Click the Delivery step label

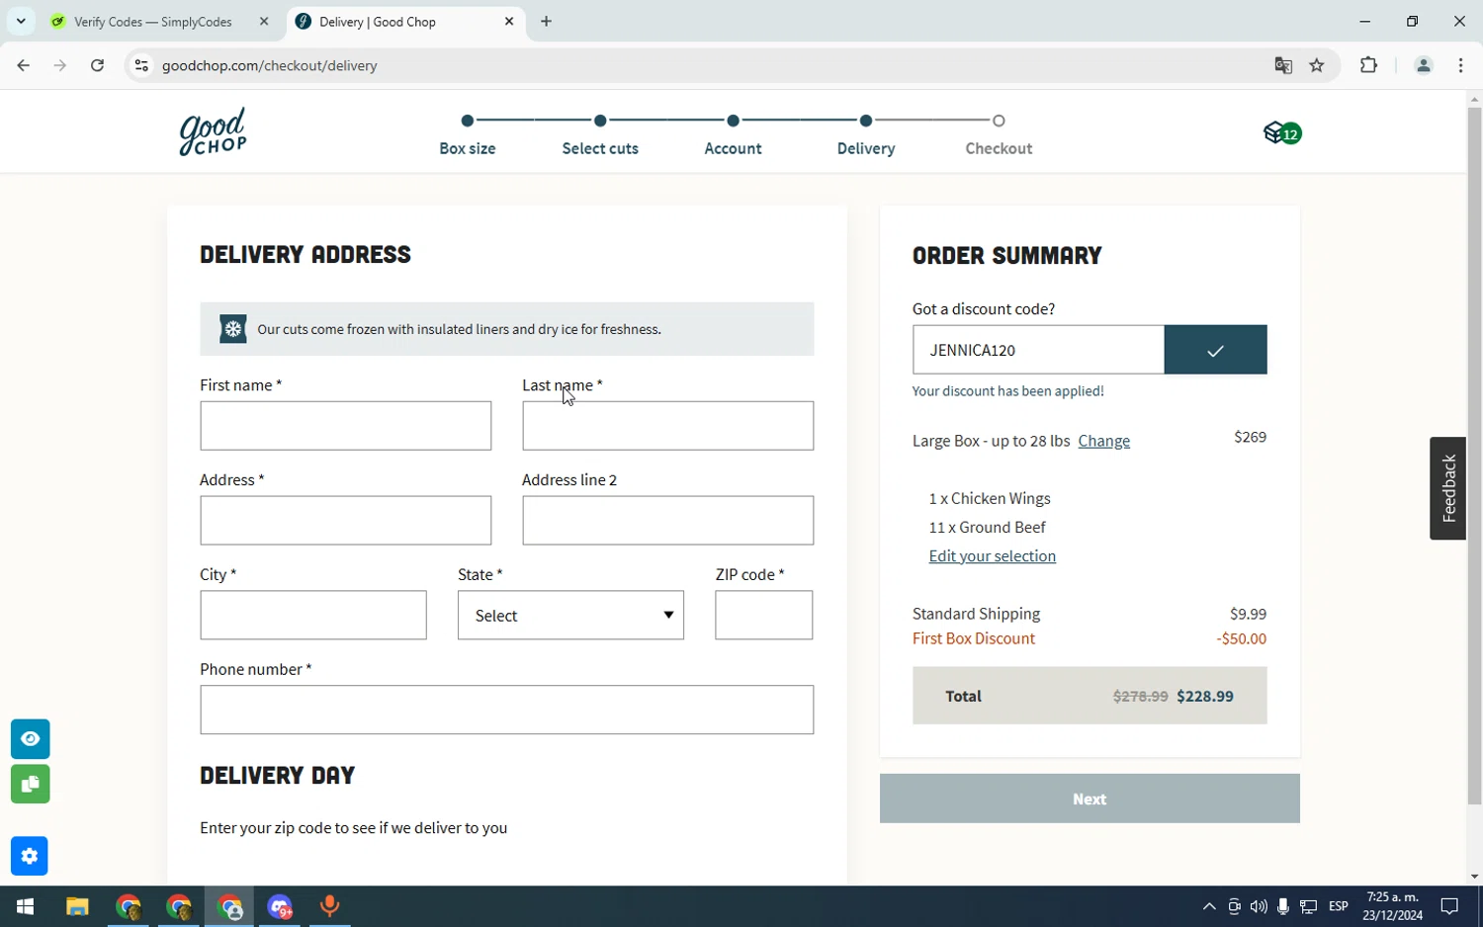tap(866, 148)
